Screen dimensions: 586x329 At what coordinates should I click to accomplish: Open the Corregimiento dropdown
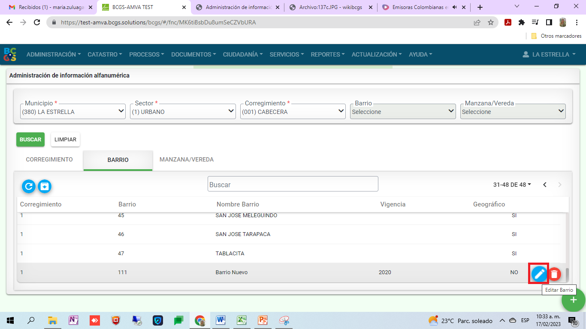(x=293, y=111)
